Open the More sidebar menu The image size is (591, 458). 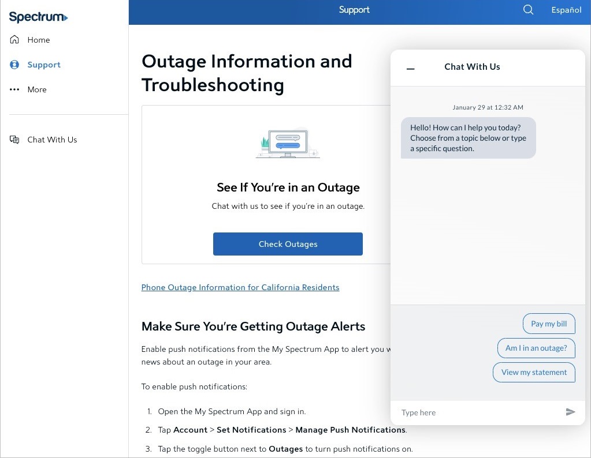(x=37, y=89)
